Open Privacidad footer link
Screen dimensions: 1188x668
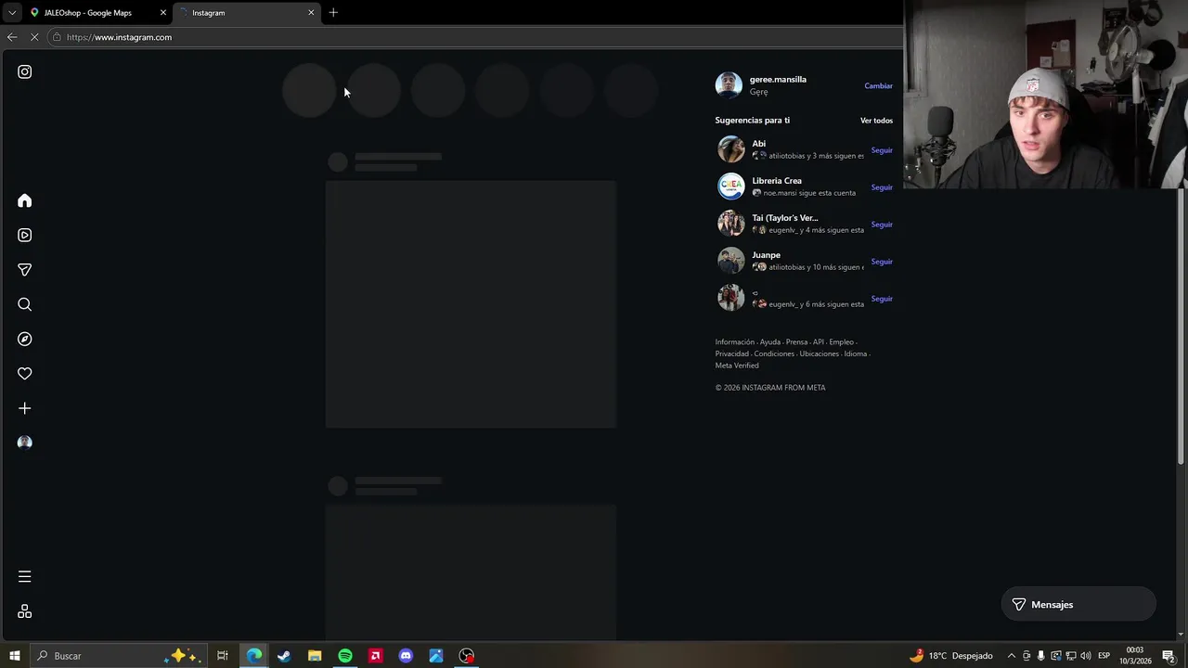coord(732,353)
